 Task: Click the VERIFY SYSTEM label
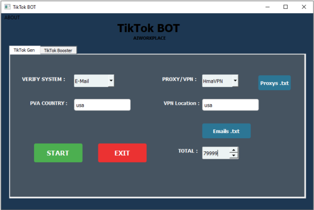click(43, 80)
